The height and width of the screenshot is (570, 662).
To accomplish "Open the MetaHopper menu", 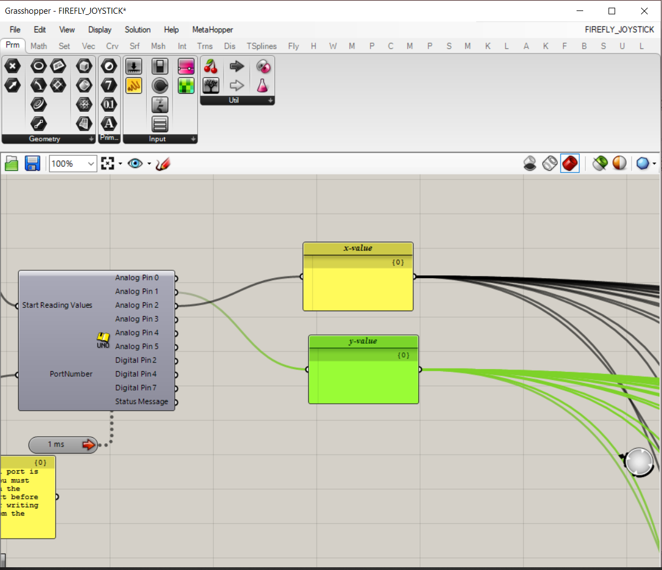I will (213, 30).
